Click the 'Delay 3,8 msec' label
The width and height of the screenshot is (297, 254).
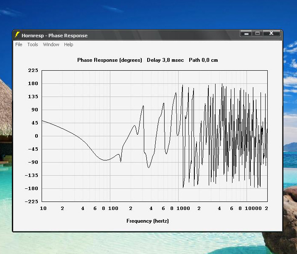coord(165,60)
